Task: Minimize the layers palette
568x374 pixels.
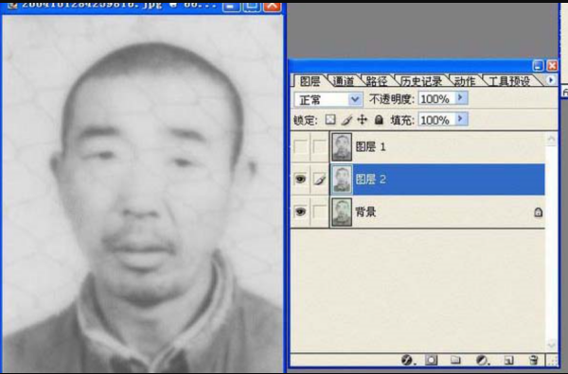Action: [x=538, y=65]
